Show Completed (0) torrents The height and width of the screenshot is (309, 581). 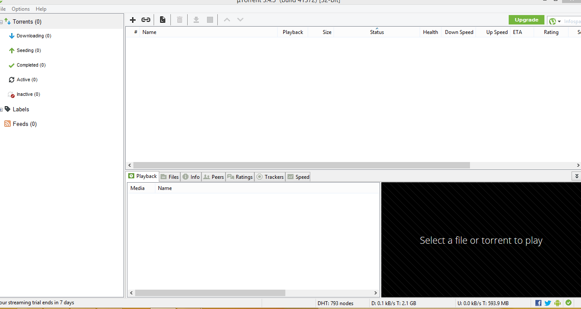[x=31, y=65]
